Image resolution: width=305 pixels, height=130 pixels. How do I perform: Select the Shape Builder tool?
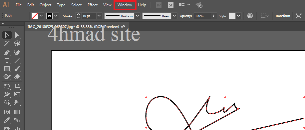(7, 102)
